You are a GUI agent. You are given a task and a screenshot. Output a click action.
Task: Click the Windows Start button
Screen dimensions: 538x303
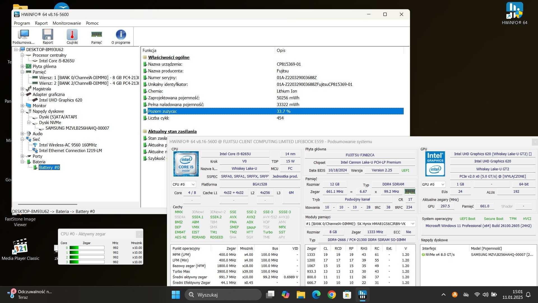click(176, 295)
